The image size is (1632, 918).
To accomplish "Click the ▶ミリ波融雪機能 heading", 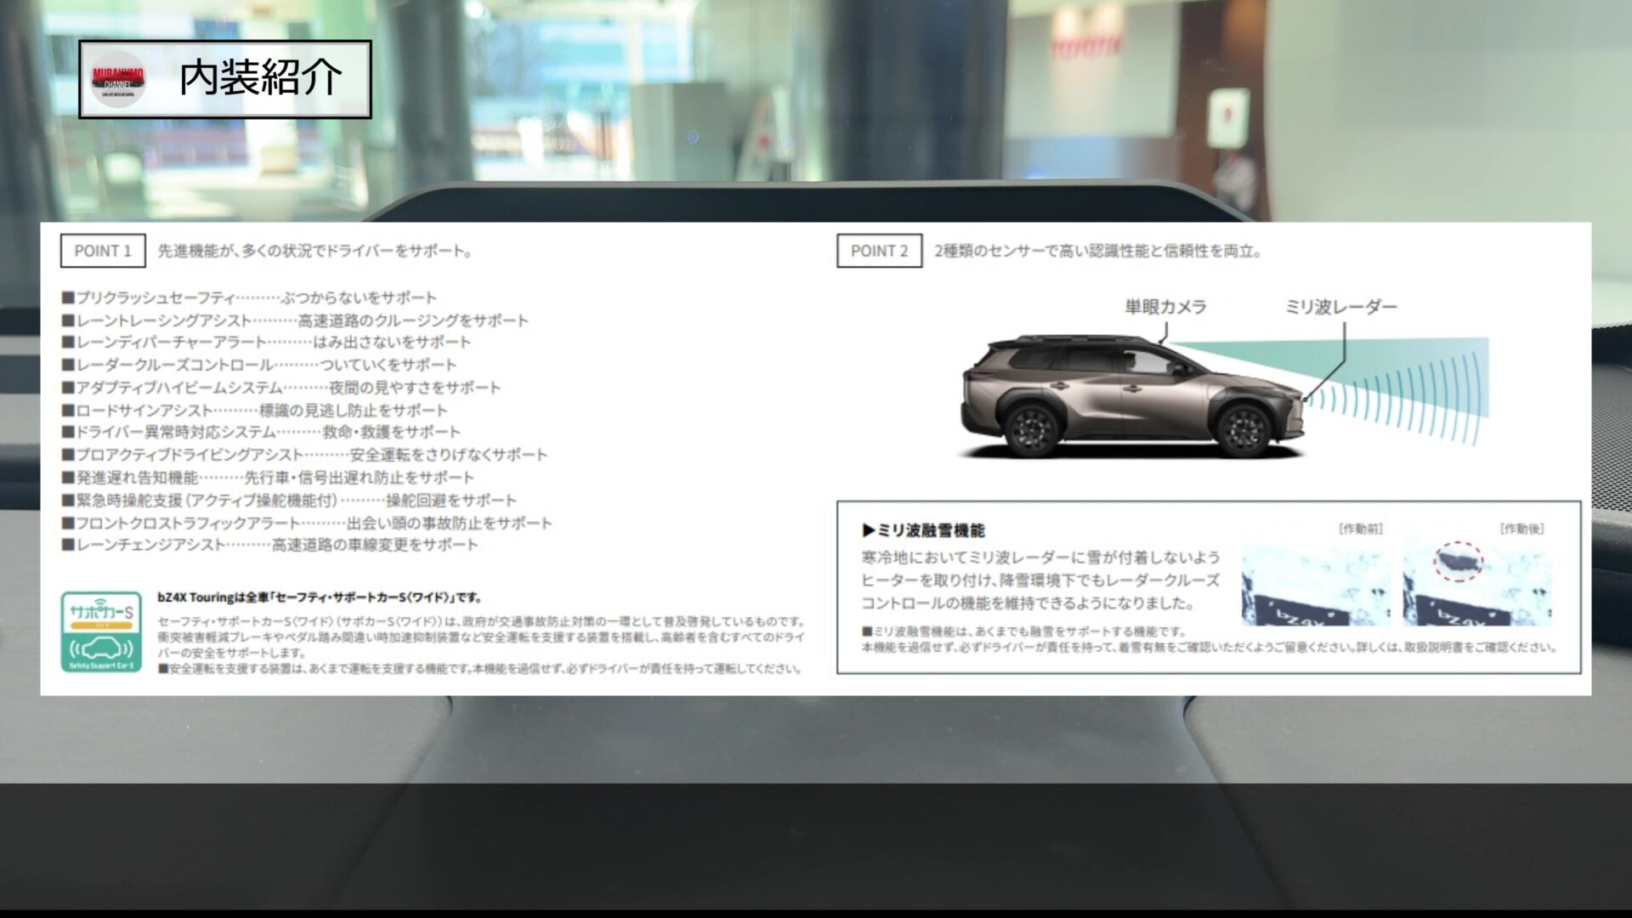I will [x=923, y=530].
